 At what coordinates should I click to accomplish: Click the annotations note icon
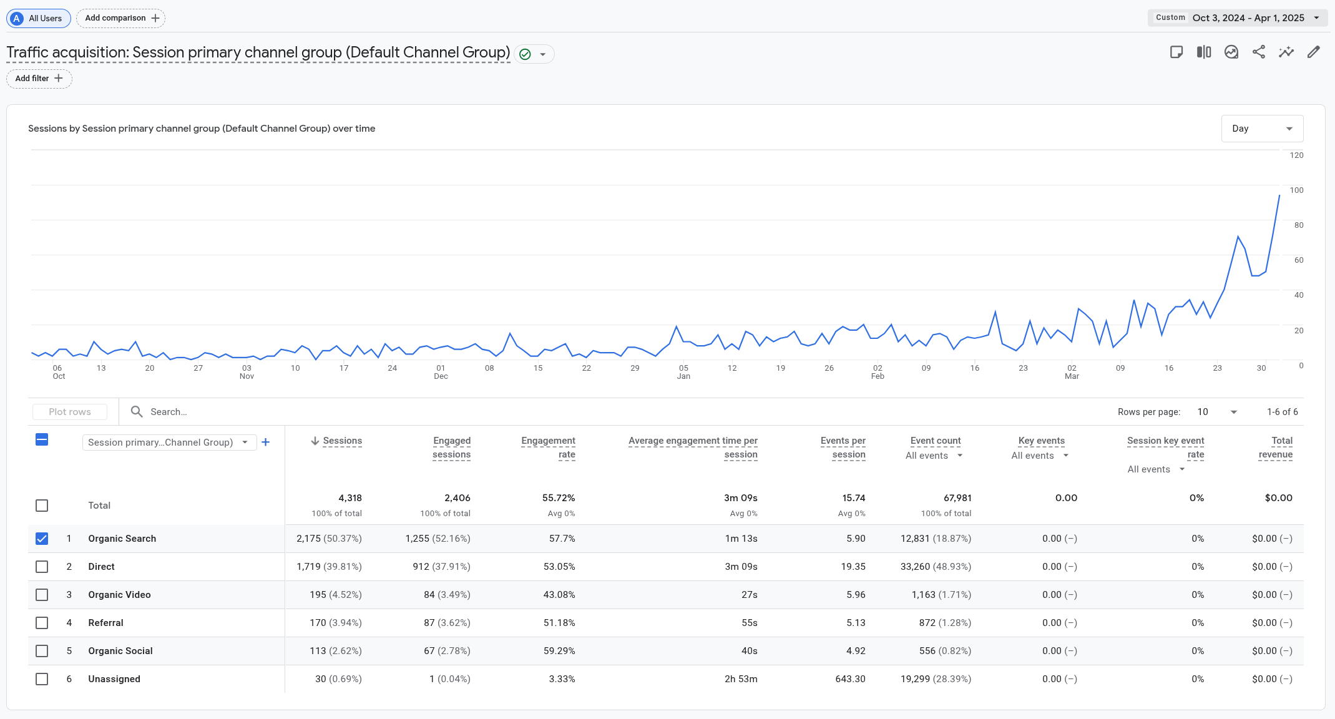click(x=1176, y=52)
